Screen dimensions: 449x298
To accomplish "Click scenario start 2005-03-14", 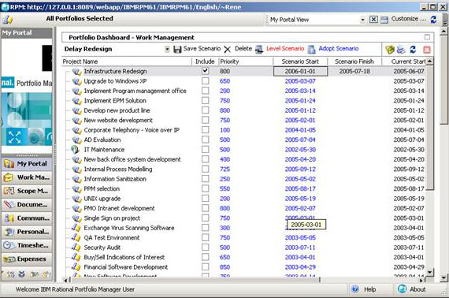I will coord(300,91).
